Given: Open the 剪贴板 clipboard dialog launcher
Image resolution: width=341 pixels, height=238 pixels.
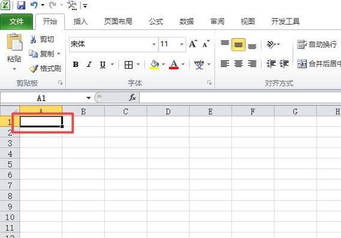Looking at the screenshot, I should pyautogui.click(x=61, y=83).
